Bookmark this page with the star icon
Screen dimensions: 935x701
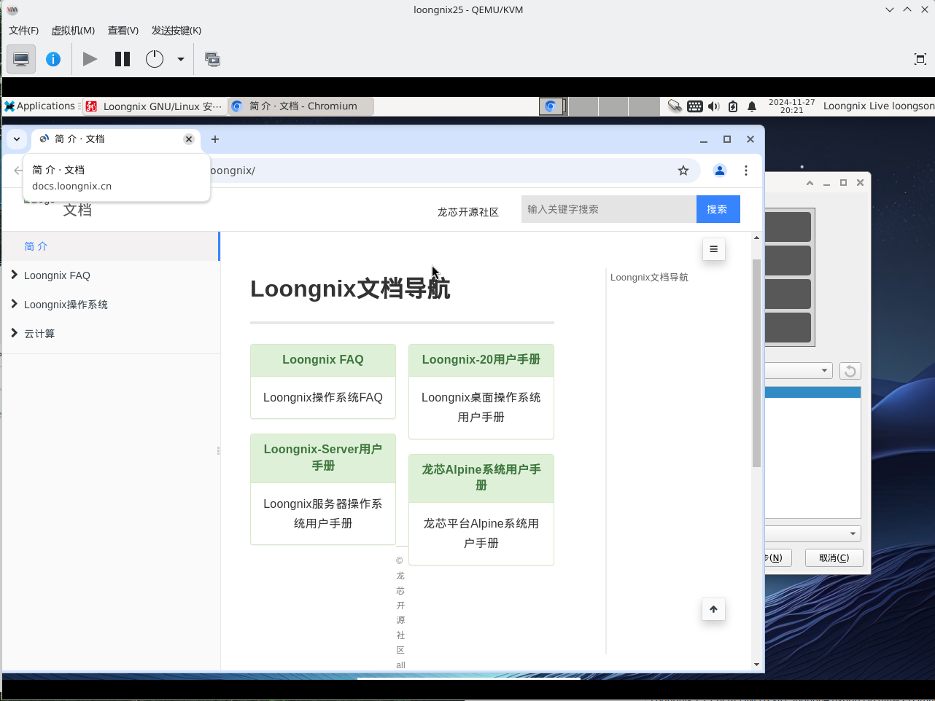683,171
